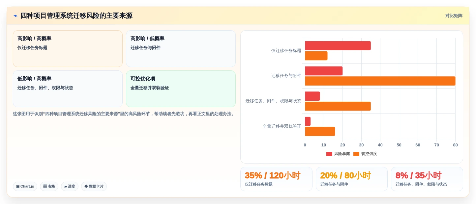
Task: Click 迁移任务与附件 under 20% stat
Action: point(334,184)
